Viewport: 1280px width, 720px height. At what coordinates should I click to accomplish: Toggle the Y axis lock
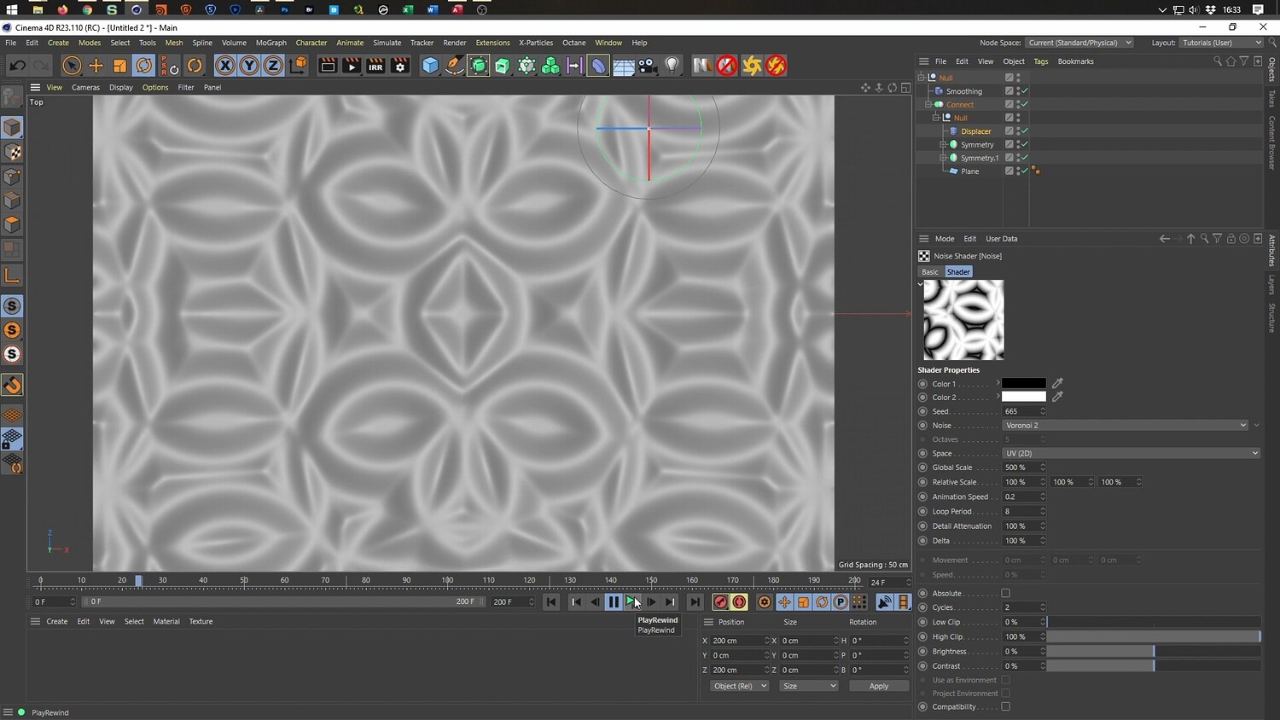[x=248, y=66]
